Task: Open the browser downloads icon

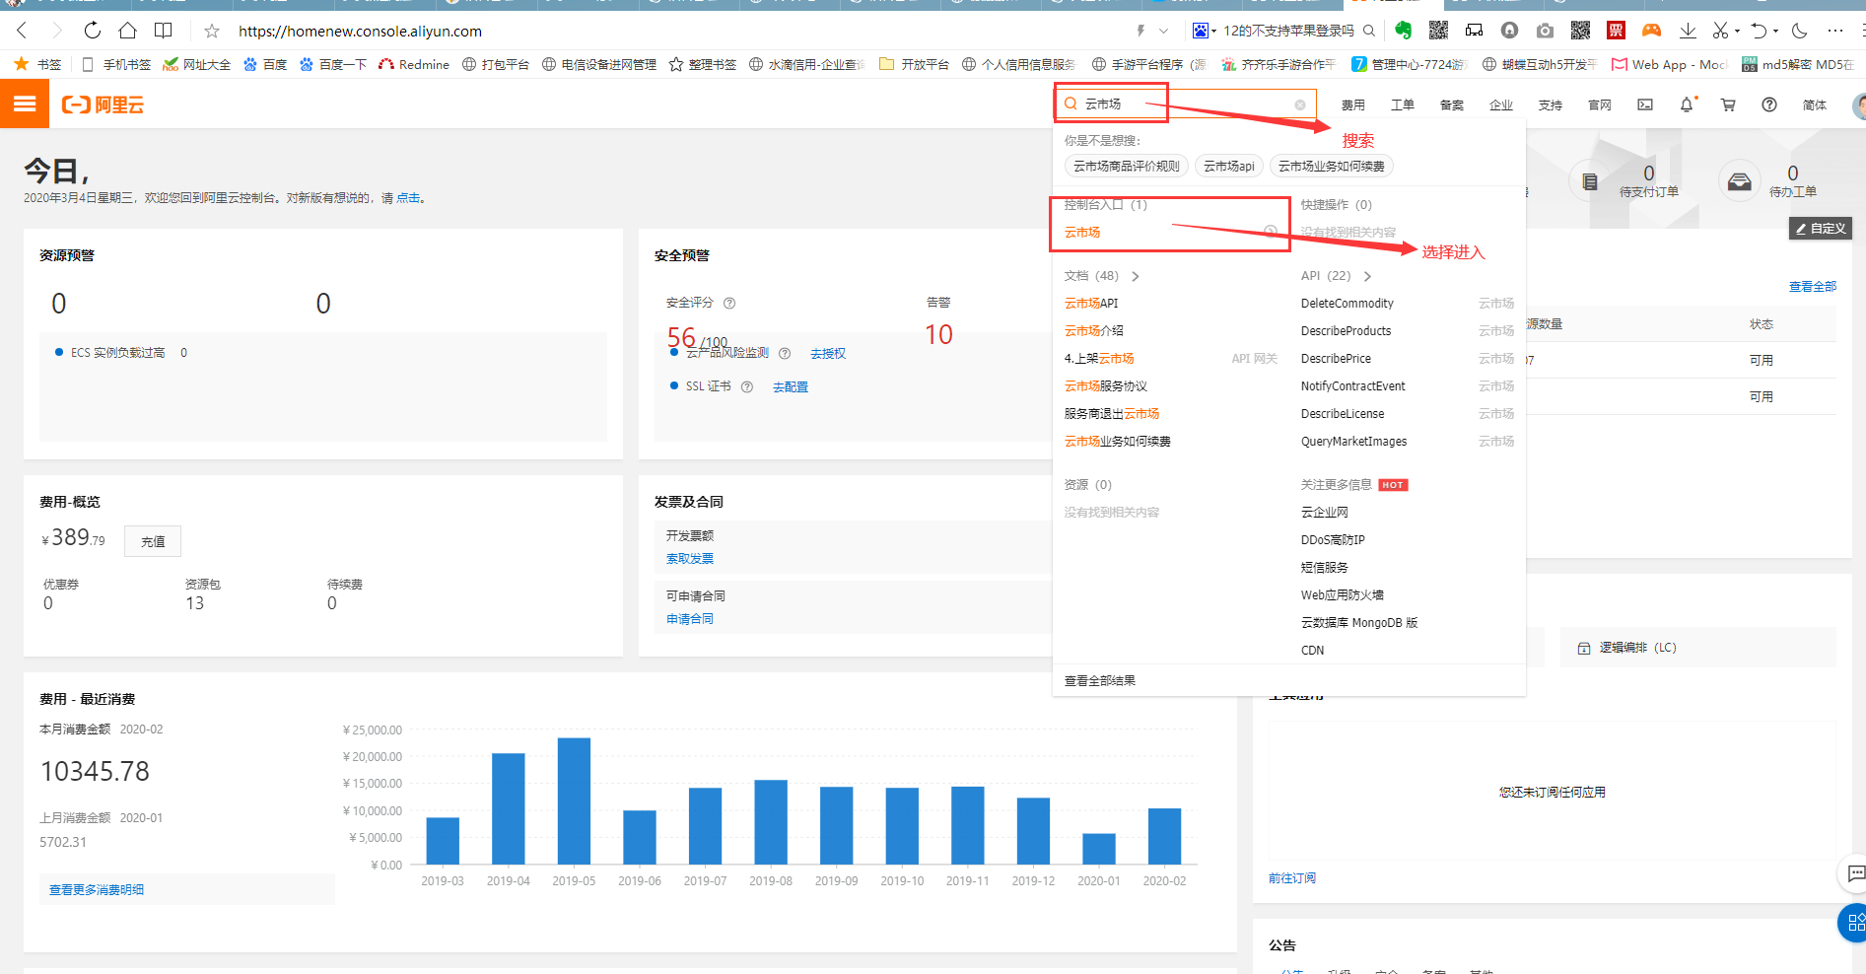Action: coord(1688,31)
